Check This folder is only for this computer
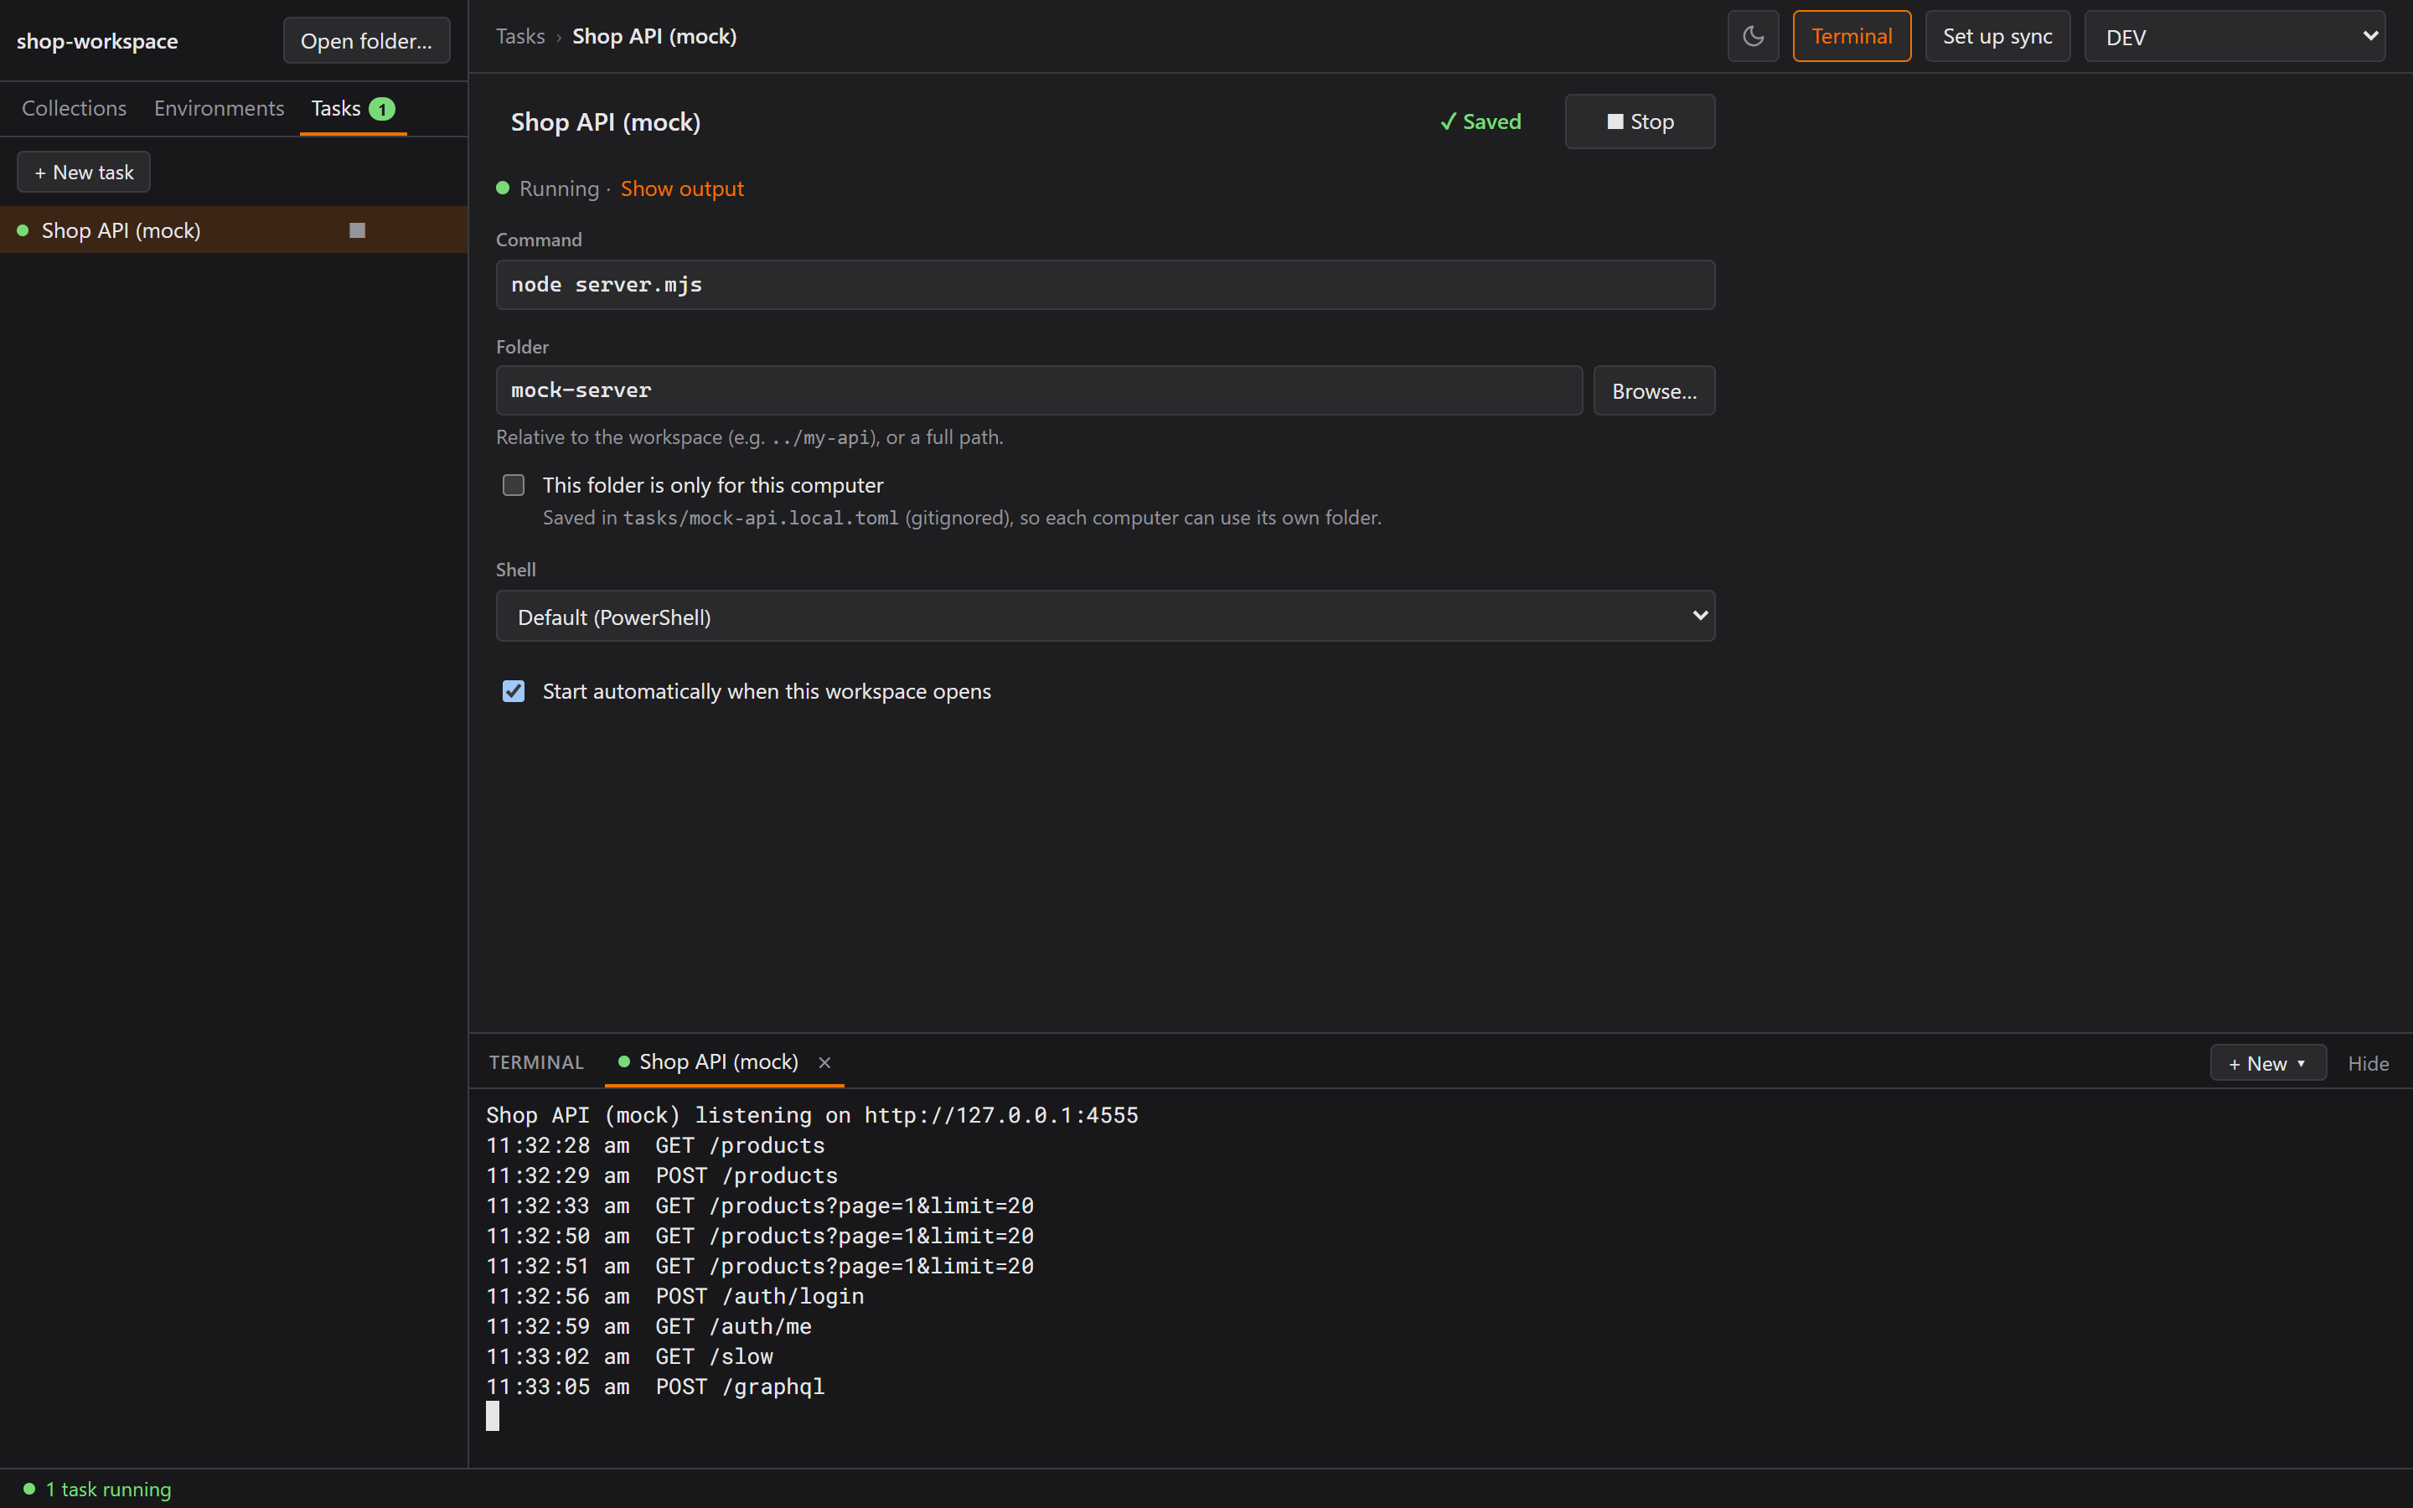Screen dimensions: 2413x1508 (x=514, y=486)
